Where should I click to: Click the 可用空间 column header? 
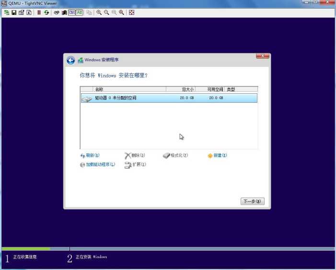coord(210,89)
